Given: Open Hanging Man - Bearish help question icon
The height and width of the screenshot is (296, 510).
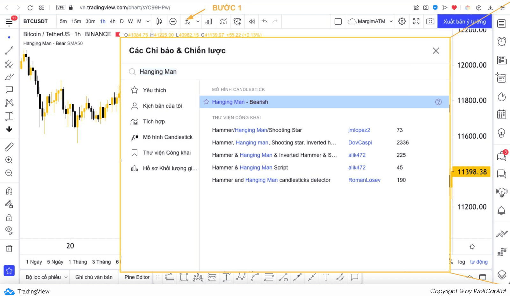Looking at the screenshot, I should [x=439, y=102].
